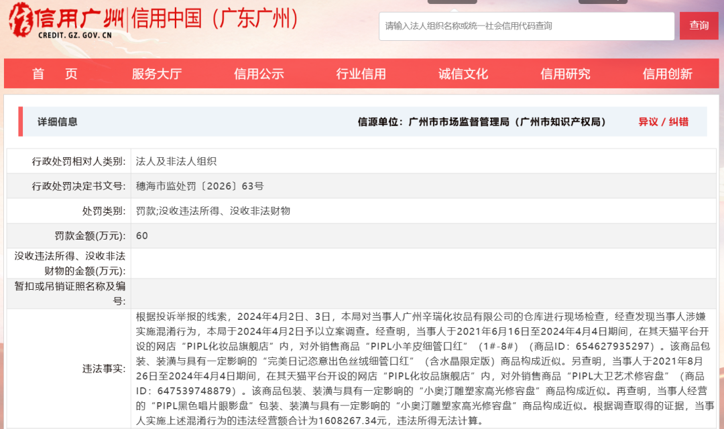Viewport: 724px width, 429px height.
Task: Click the 异议 / 纠错 link
Action: coord(662,122)
